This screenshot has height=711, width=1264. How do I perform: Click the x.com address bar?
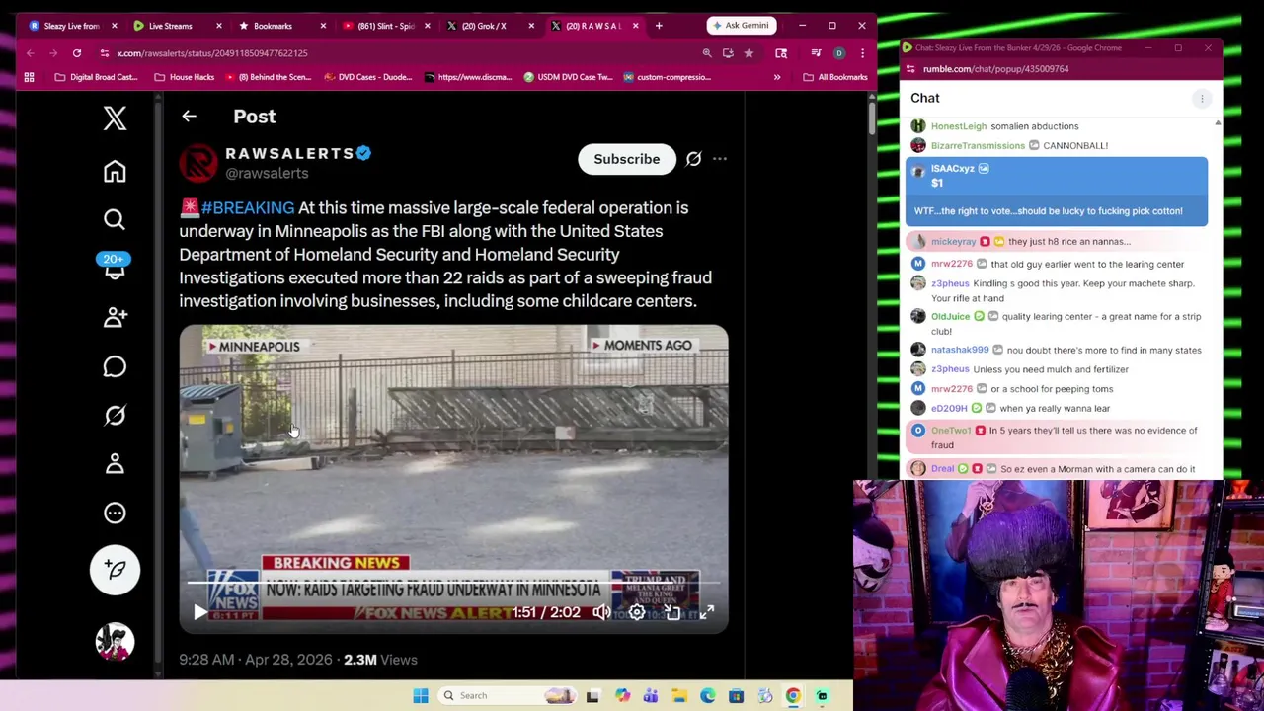pyautogui.click(x=395, y=53)
